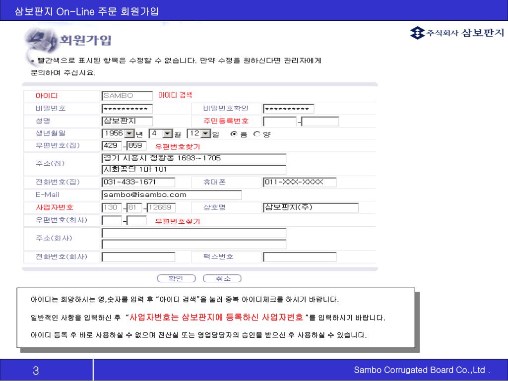The width and height of the screenshot is (508, 381).
Task: Click the E-Mail label
Action: (x=47, y=194)
